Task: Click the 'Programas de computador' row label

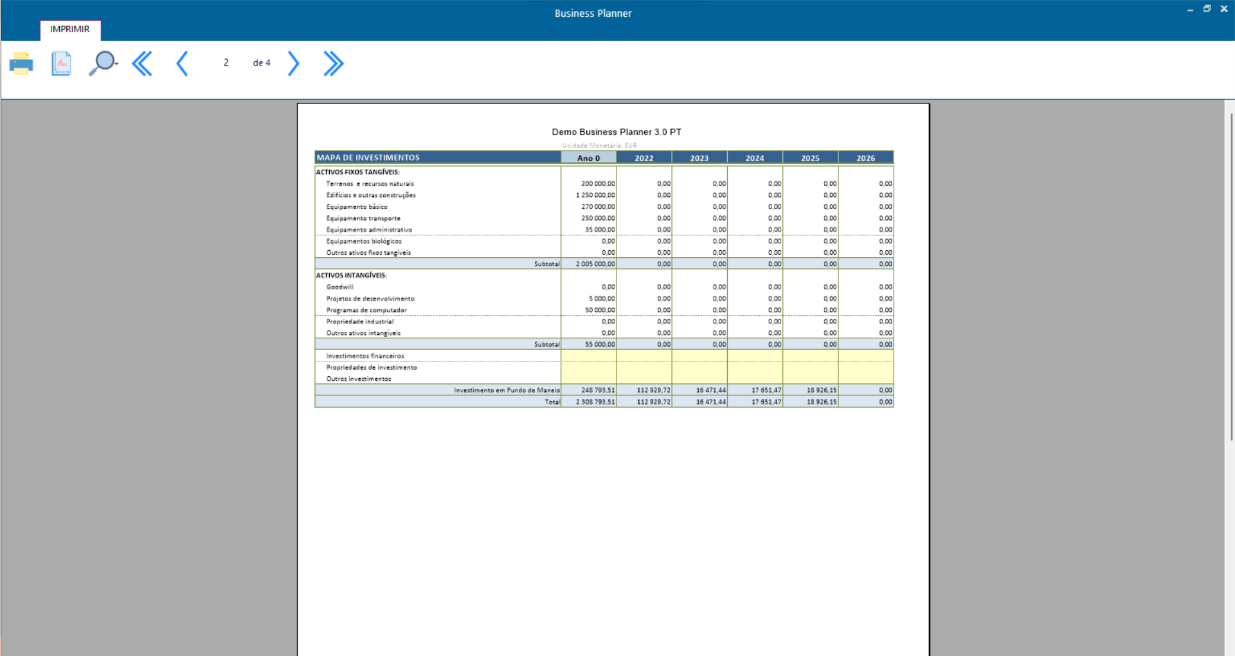Action: tap(366, 310)
